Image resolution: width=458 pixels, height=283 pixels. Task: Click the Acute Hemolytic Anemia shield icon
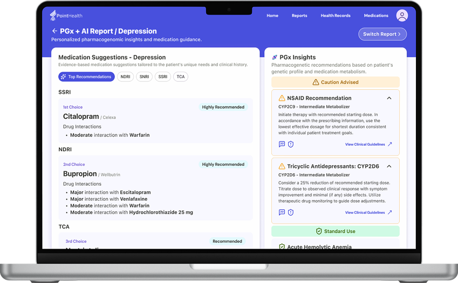pyautogui.click(x=282, y=246)
